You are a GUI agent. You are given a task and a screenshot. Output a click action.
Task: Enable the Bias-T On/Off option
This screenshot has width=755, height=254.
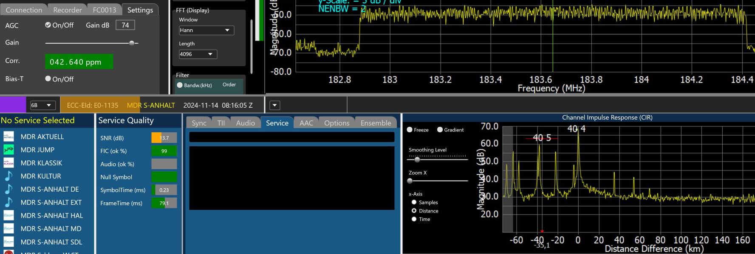tap(48, 79)
